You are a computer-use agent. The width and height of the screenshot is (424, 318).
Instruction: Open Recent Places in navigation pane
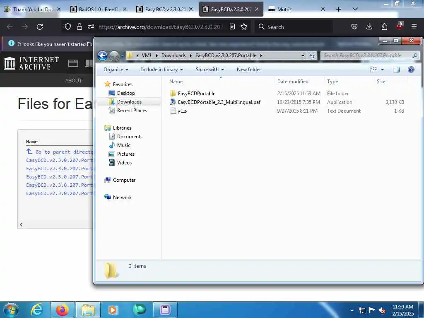click(132, 110)
